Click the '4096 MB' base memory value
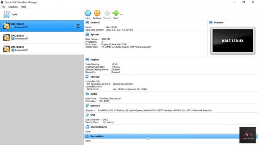Image resolution: width=258 pixels, height=145 pixels. click(x=106, y=39)
